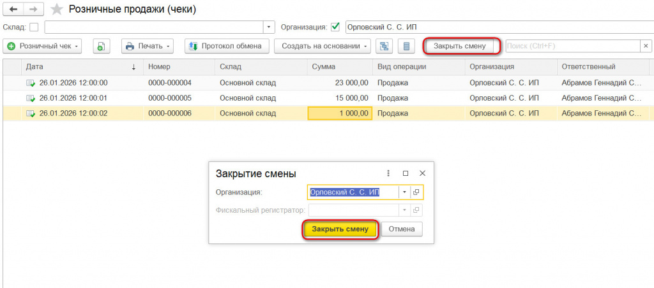Click the Склад filter input field
Viewport: 654px width, 288px height.
[154, 27]
